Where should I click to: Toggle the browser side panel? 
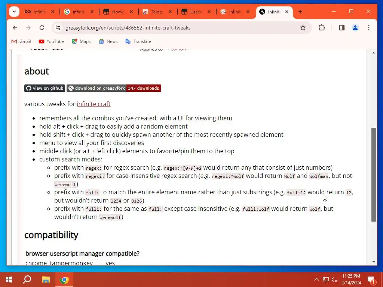pyautogui.click(x=342, y=28)
